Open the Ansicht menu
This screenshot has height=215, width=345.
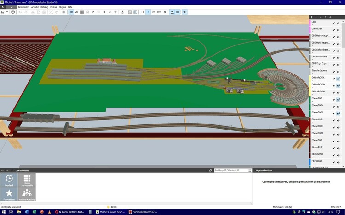[x=35, y=7]
